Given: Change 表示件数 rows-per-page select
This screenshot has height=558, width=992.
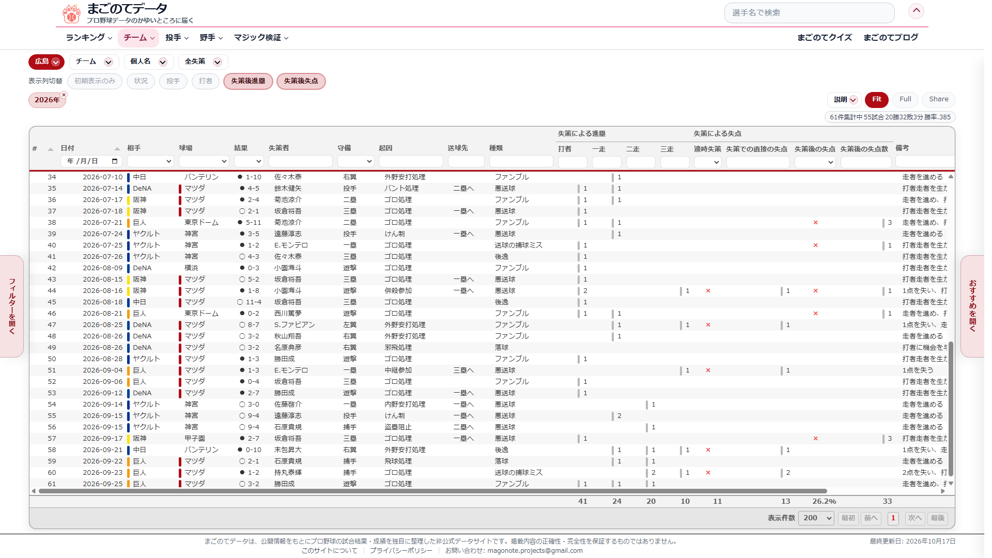Looking at the screenshot, I should tap(816, 518).
